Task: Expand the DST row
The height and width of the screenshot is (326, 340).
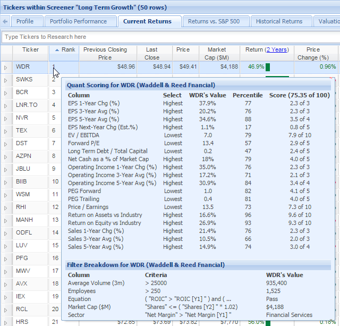Action: [6, 144]
